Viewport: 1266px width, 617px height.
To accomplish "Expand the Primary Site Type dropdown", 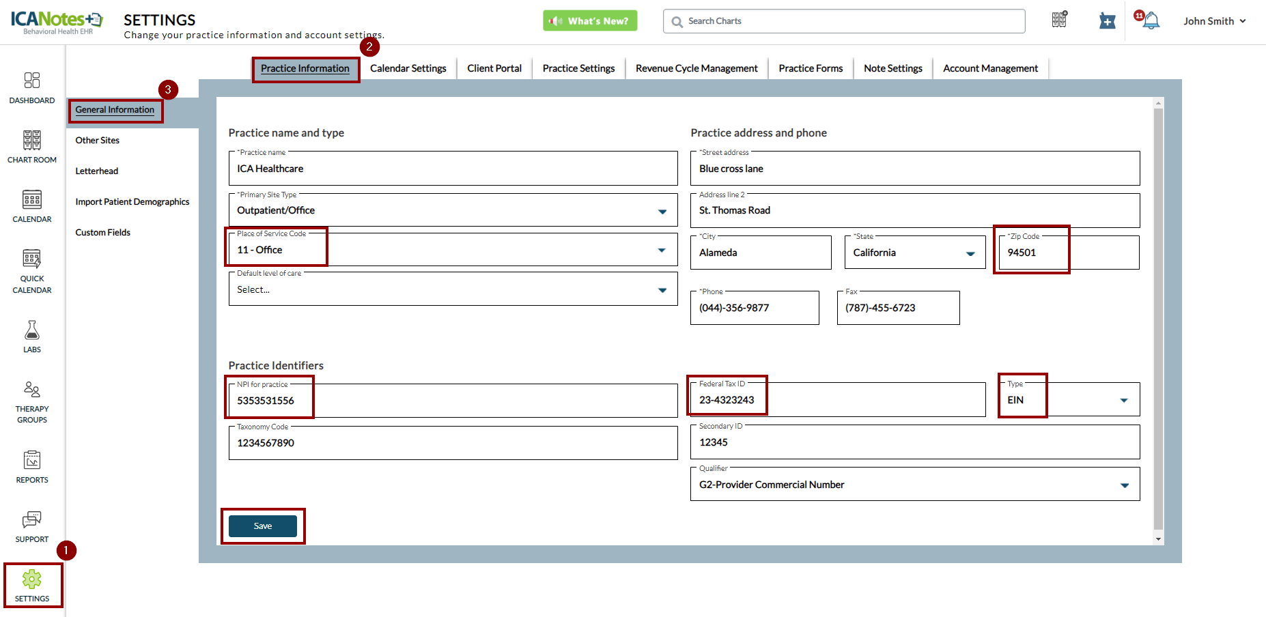I will point(661,211).
